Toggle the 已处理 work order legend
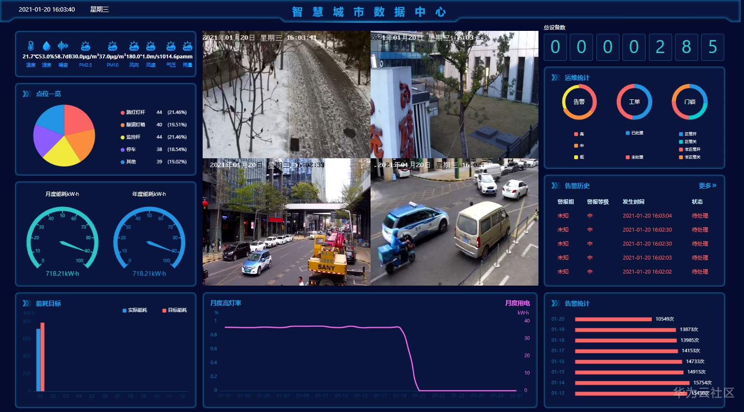The width and height of the screenshot is (744, 412). [x=634, y=133]
